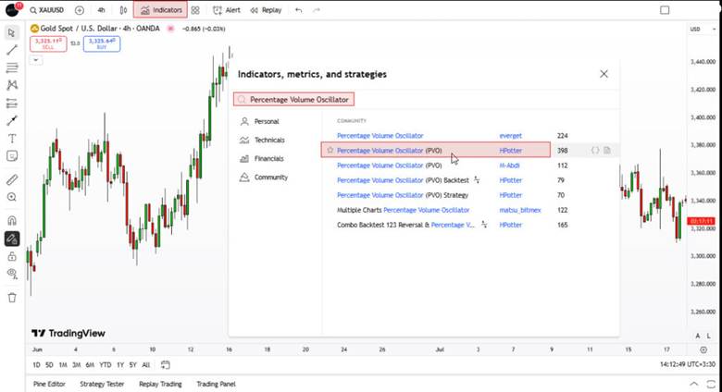Open Go to date calendar icon
The width and height of the screenshot is (722, 392).
click(x=166, y=365)
